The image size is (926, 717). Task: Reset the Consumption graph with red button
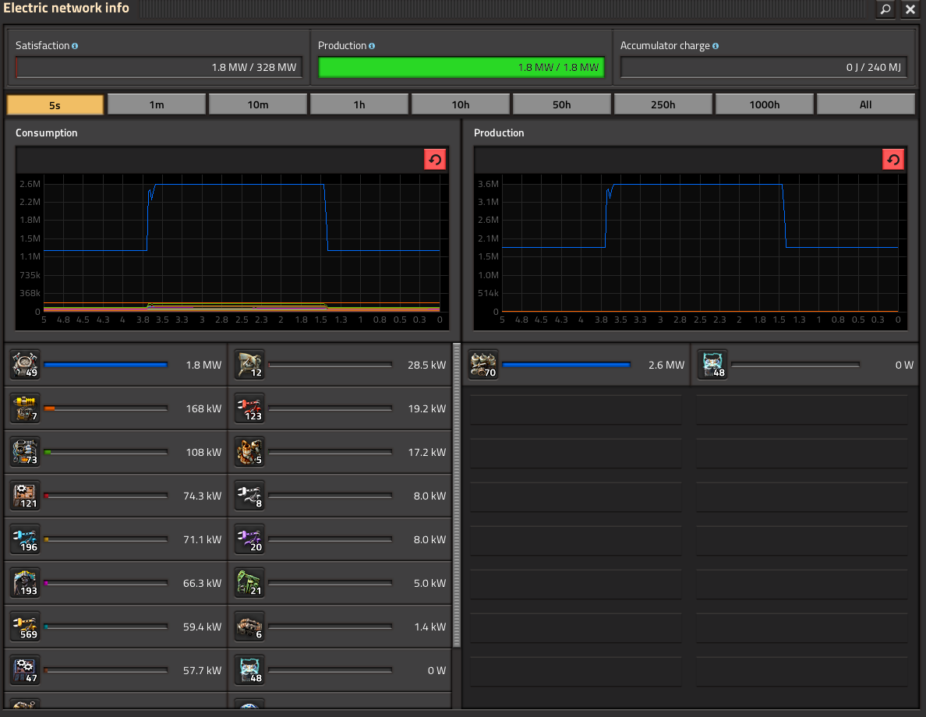pos(435,160)
